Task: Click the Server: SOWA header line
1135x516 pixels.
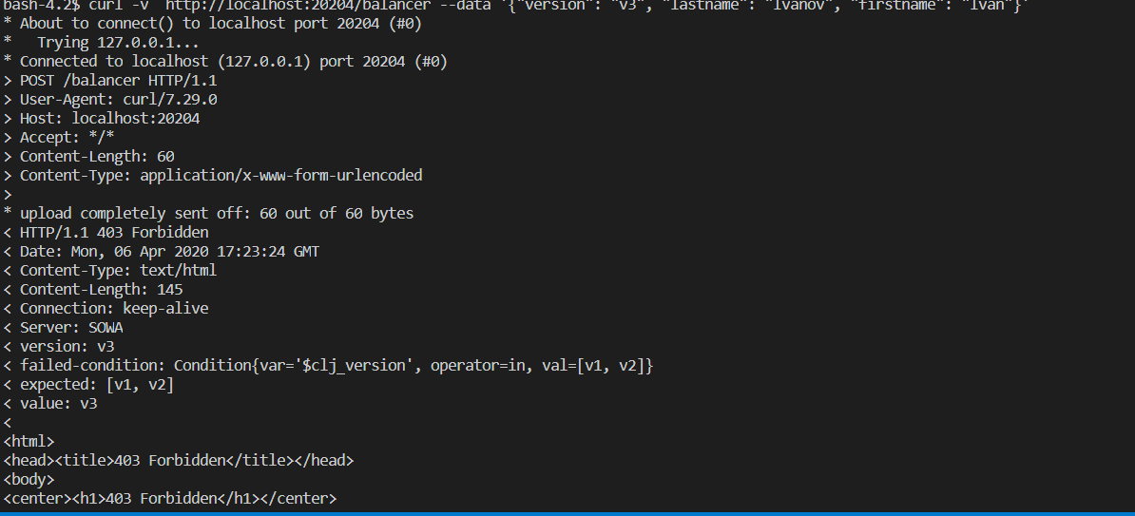Action: [x=63, y=328]
